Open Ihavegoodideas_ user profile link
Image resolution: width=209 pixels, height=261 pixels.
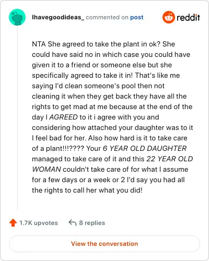point(58,17)
